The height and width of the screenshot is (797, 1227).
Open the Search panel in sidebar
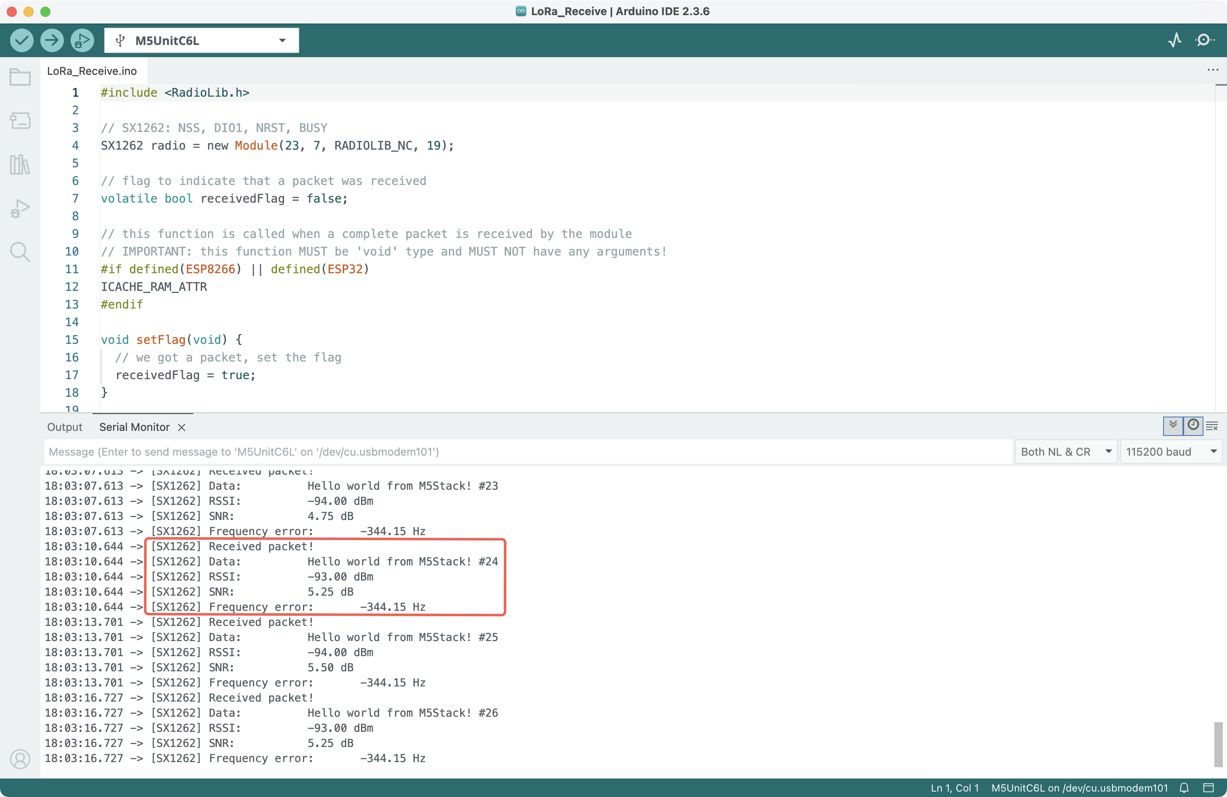click(x=20, y=252)
